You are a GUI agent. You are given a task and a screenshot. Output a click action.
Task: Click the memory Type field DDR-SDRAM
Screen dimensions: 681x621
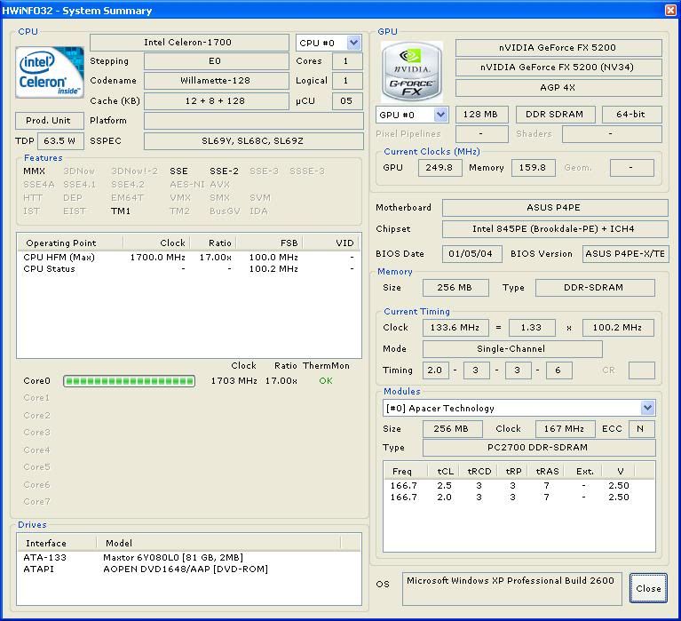tap(595, 288)
